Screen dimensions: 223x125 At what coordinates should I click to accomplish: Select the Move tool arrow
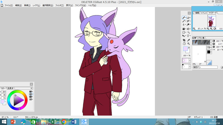(183, 36)
